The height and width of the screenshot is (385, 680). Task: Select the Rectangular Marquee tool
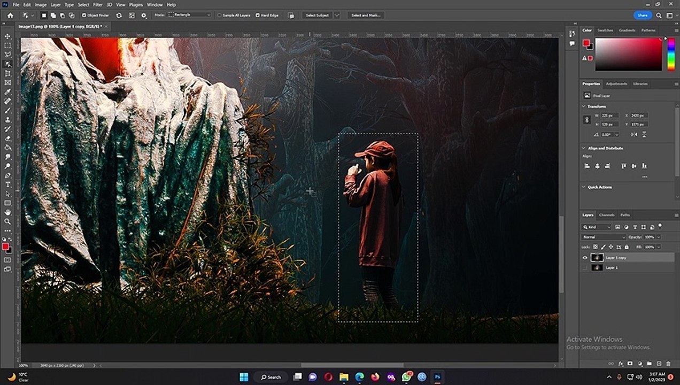coord(7,45)
